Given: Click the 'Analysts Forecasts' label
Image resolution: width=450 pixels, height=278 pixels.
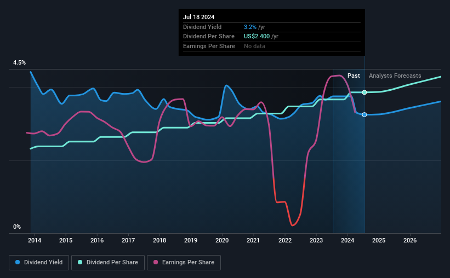Looking at the screenshot, I should click(395, 76).
